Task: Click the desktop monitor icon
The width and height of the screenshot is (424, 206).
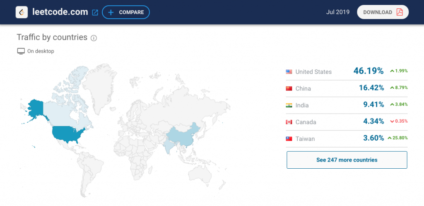Action: 21,51
